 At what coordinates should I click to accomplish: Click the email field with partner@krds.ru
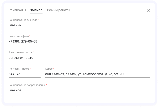click(79, 58)
